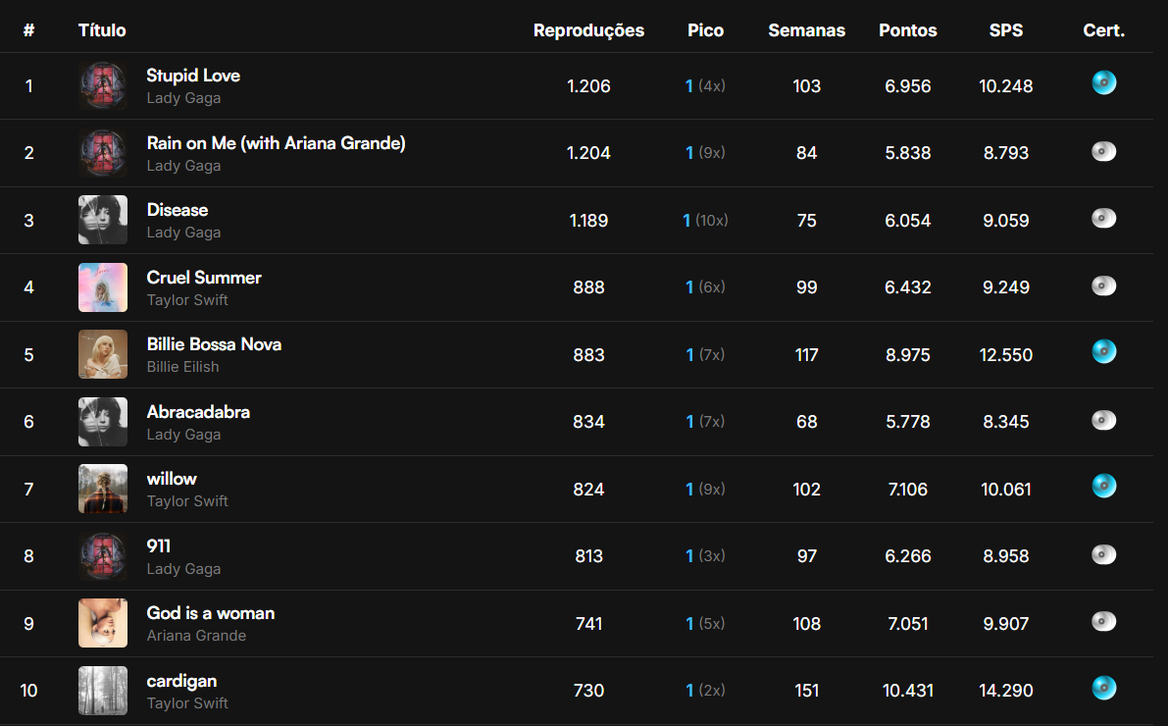This screenshot has width=1168, height=726.
Task: Select the cardigan album cover thumbnail
Action: point(103,691)
